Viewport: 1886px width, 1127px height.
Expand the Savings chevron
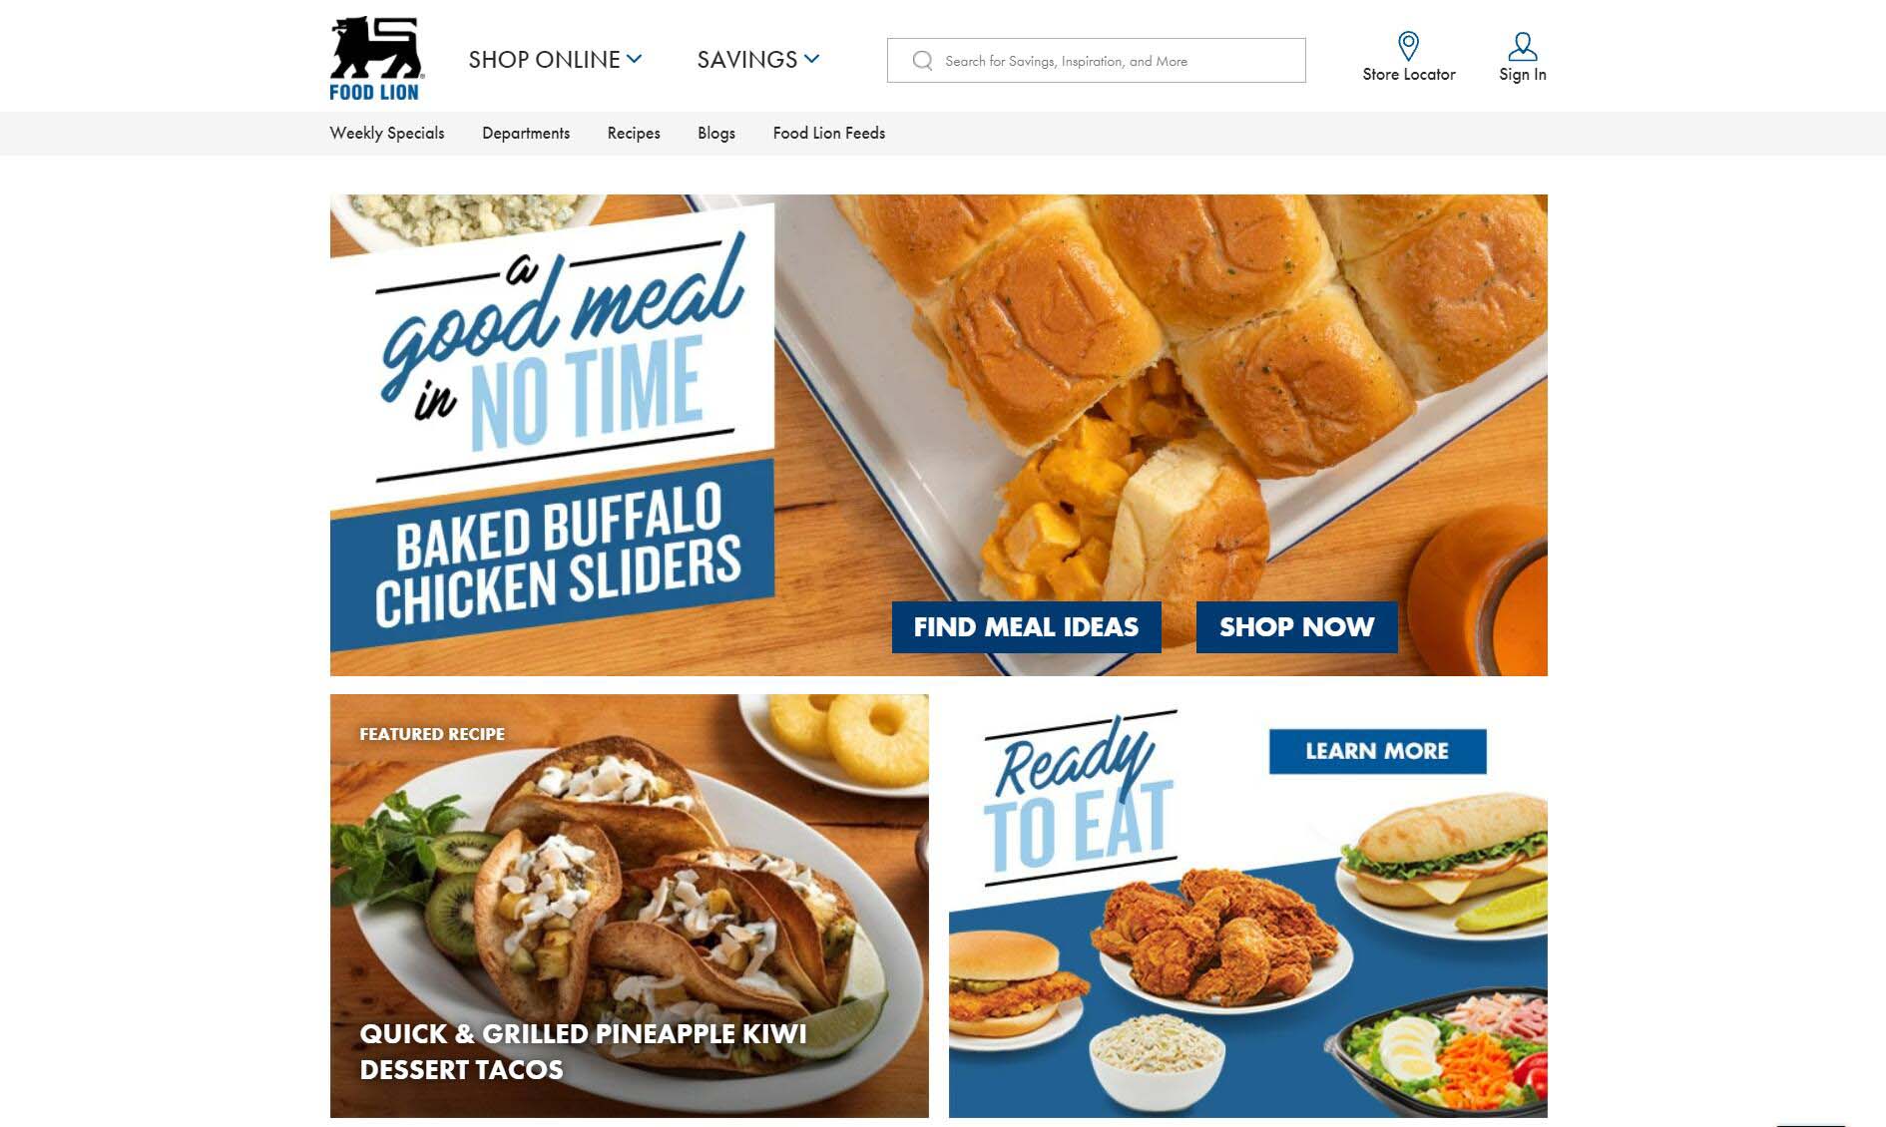[811, 59]
